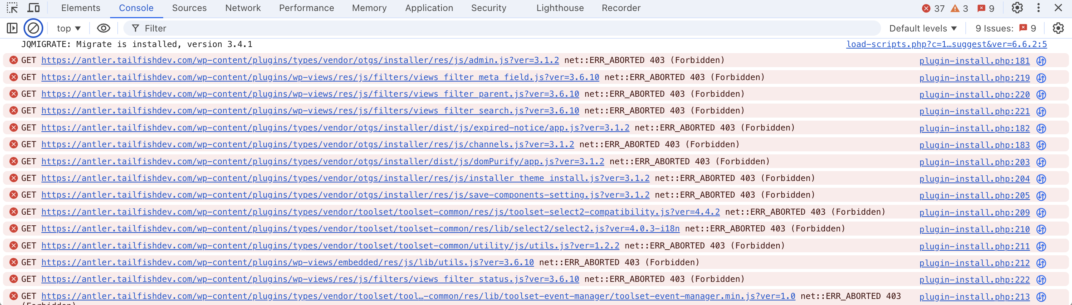Open the save-components-setting.js URL link
Viewport: 1072px width, 305px height.
point(345,195)
